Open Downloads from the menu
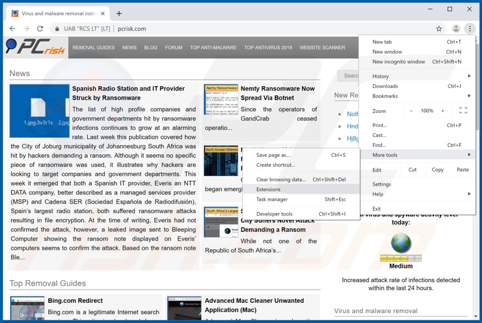The image size is (482, 323). click(x=417, y=86)
